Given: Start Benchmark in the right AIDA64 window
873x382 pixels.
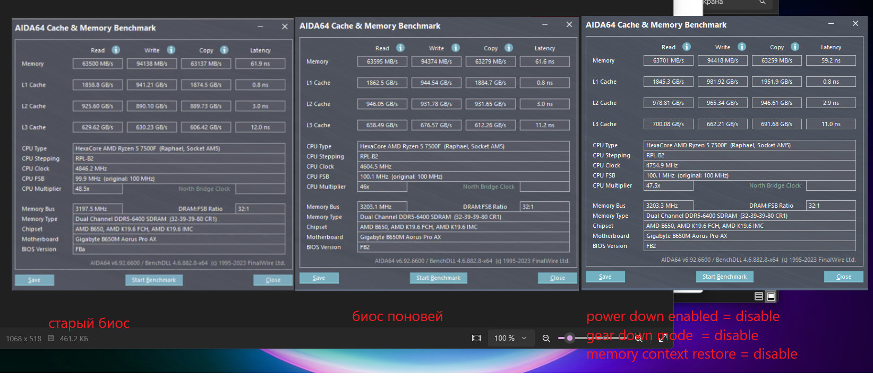Looking at the screenshot, I should (725, 277).
